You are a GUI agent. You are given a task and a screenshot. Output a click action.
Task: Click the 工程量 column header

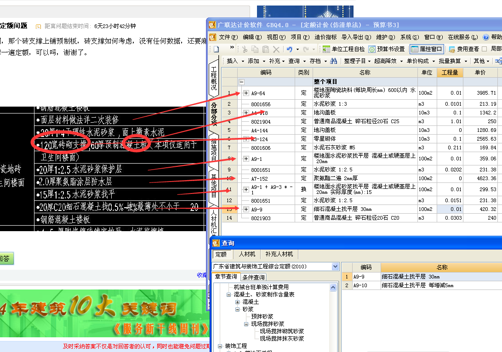coord(450,73)
